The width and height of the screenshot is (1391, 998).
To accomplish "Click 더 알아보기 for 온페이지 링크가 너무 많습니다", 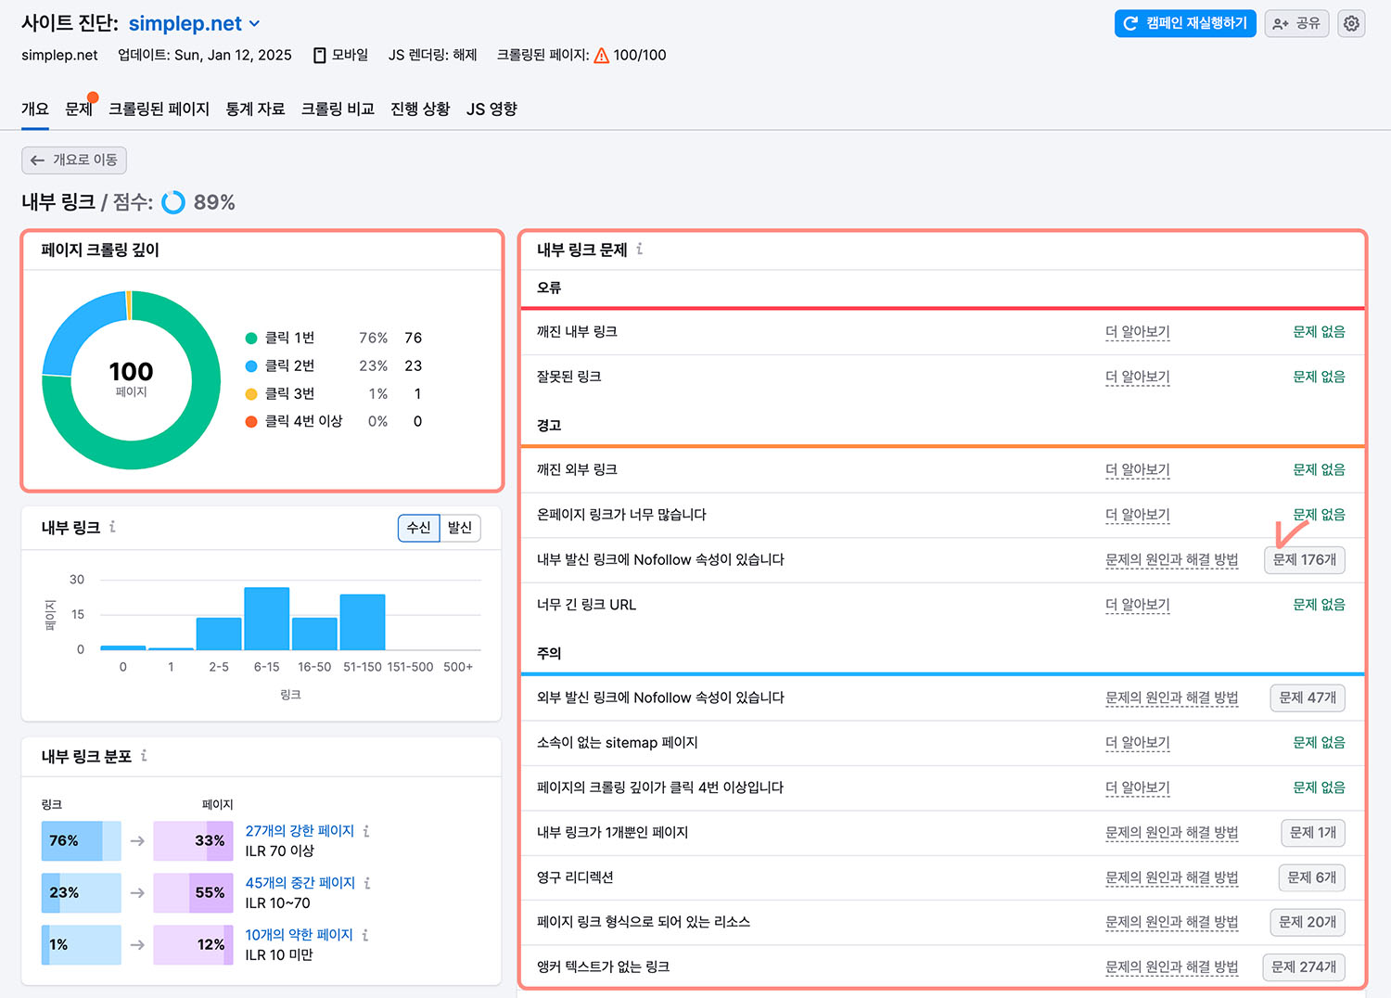I will click(x=1137, y=514).
